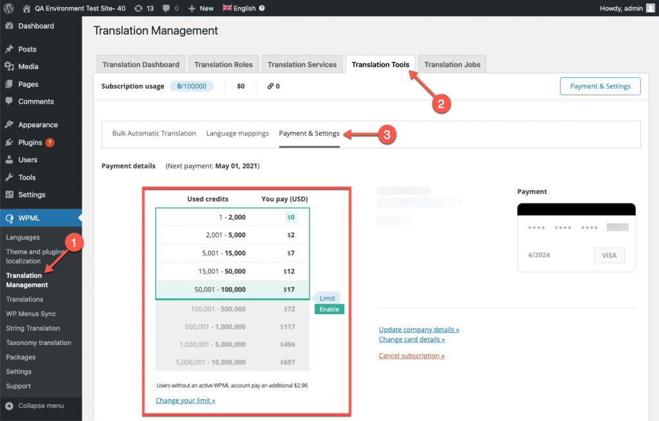Image resolution: width=659 pixels, height=421 pixels.
Task: Open Theme and plugins localization
Action: 35,256
